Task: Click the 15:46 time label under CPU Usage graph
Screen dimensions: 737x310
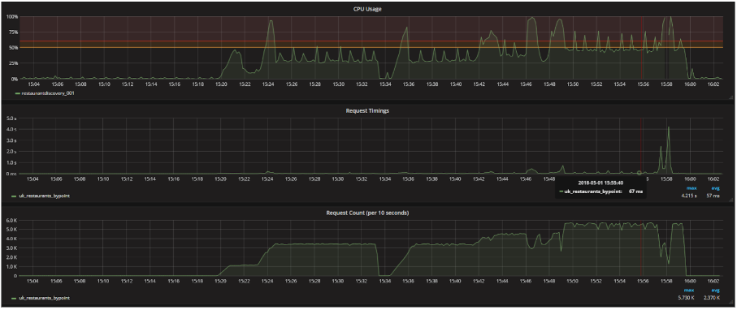Action: tap(526, 84)
